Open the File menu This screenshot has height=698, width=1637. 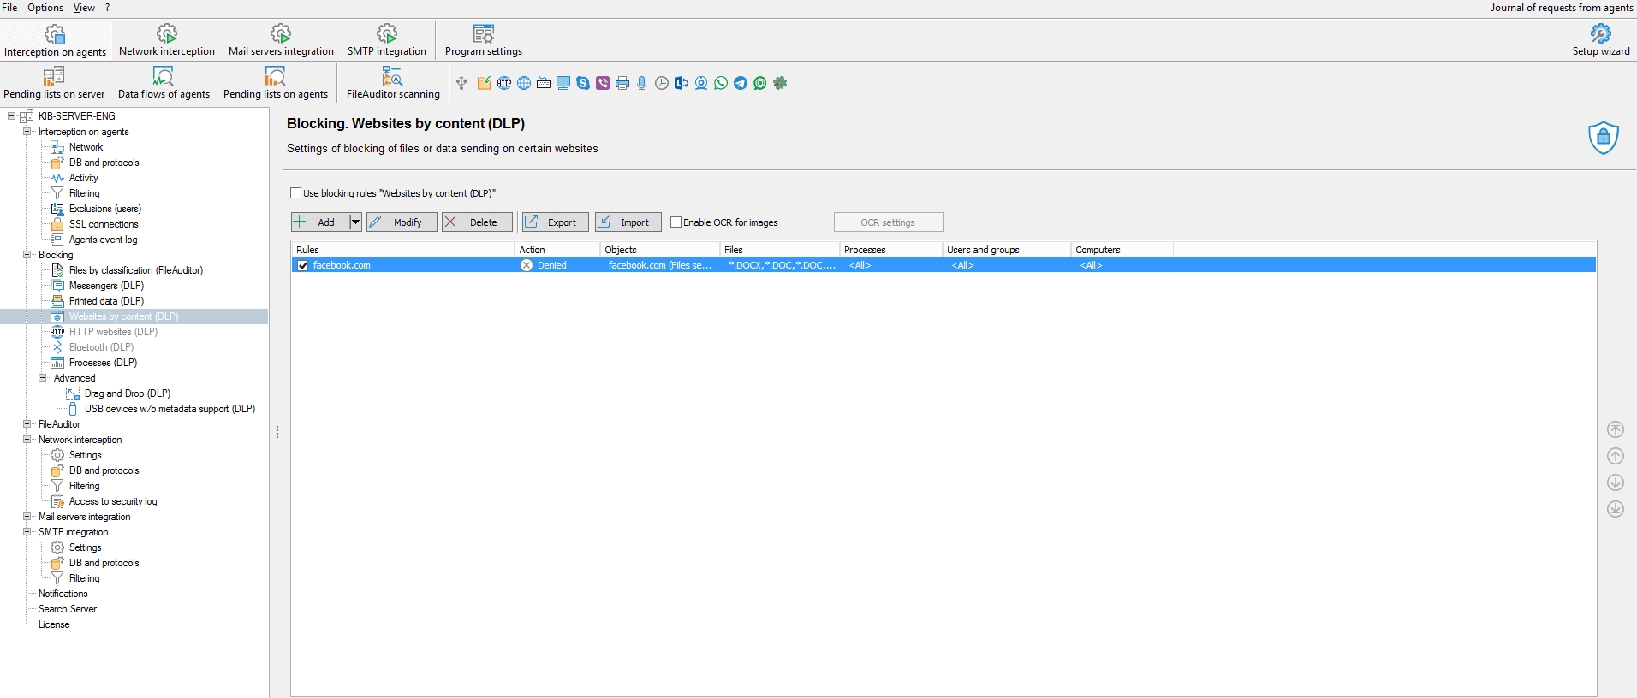tap(9, 8)
